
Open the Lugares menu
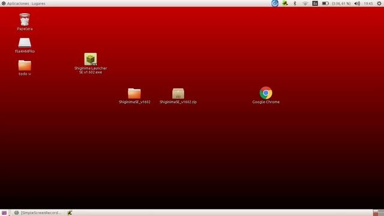click(x=38, y=4)
